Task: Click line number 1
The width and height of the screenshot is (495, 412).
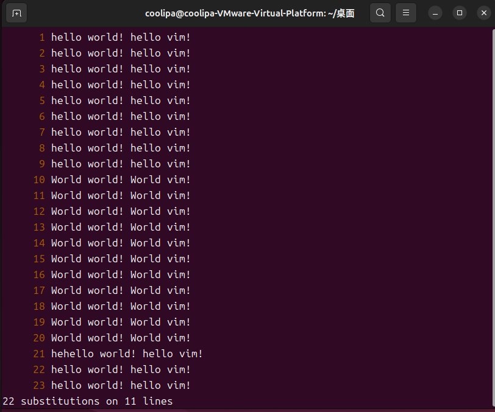Action: 42,38
